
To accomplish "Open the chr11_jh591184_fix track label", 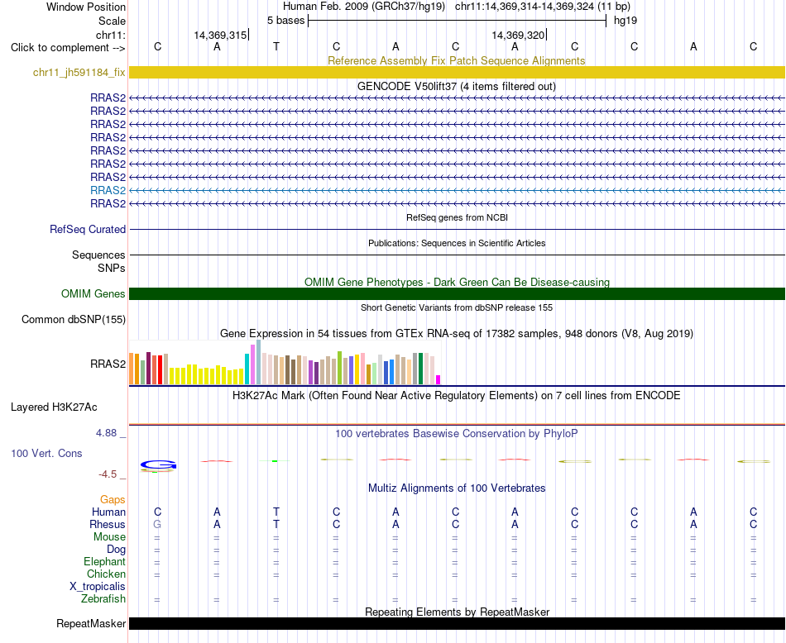I will (x=79, y=72).
